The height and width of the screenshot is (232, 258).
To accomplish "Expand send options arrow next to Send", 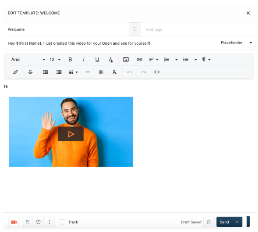I will point(237,222).
